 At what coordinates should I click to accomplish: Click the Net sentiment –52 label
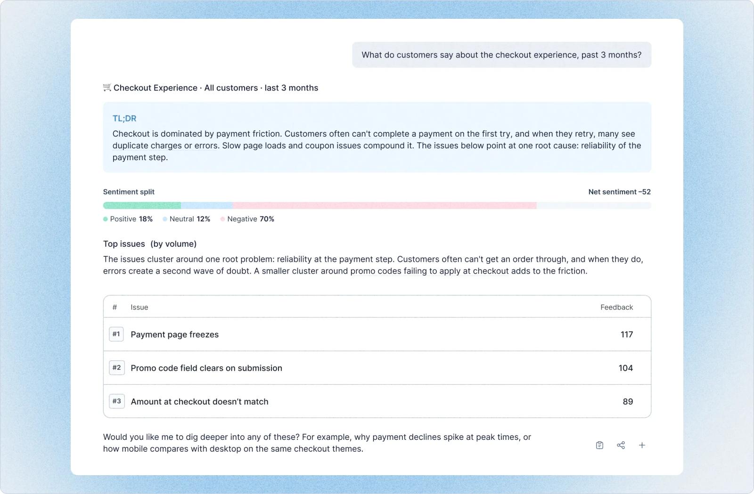[619, 192]
